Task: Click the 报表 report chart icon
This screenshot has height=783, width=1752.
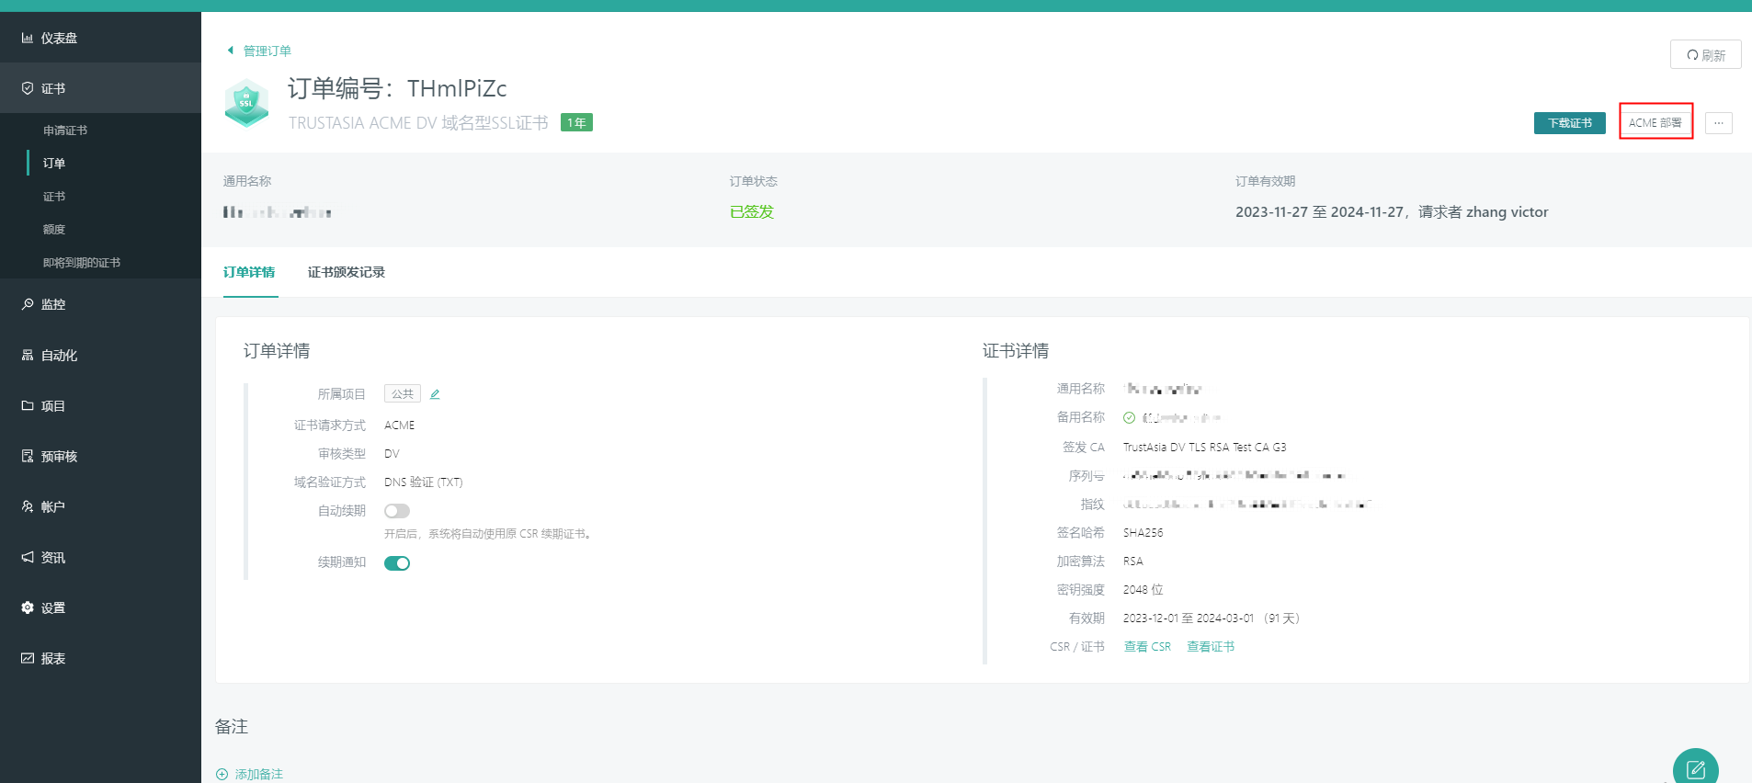Action: pos(28,658)
